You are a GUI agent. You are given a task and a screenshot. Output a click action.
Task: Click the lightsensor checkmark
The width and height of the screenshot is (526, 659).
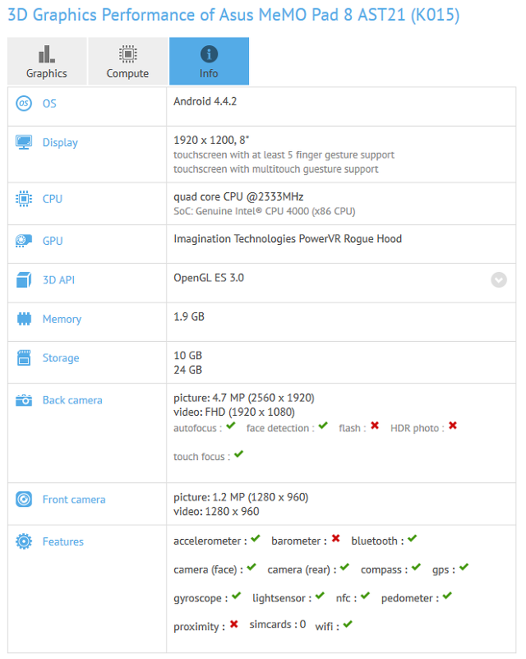320,596
